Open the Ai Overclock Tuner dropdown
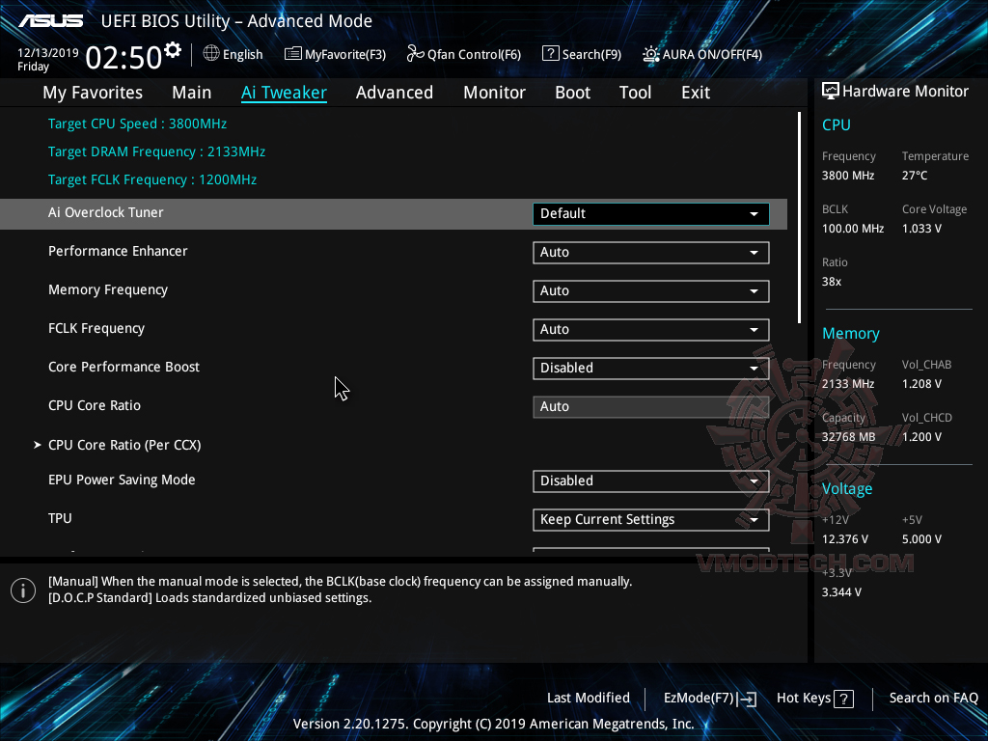 click(x=651, y=213)
